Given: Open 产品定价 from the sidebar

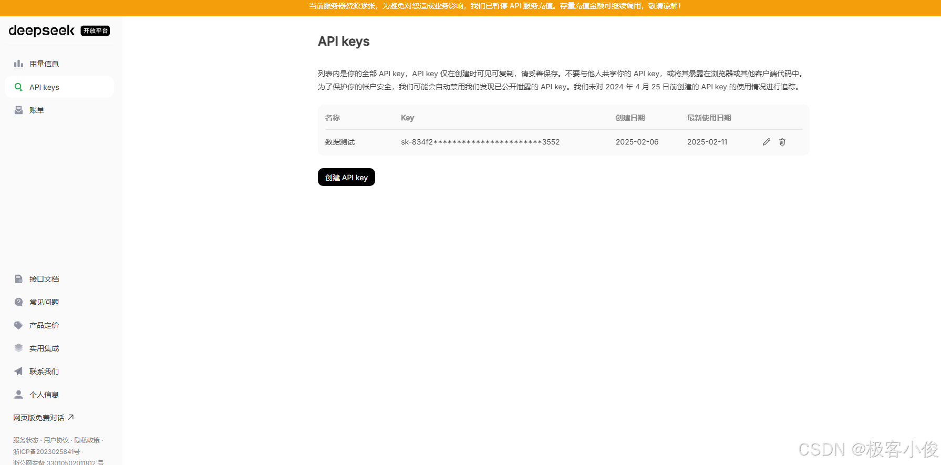Looking at the screenshot, I should [59, 325].
